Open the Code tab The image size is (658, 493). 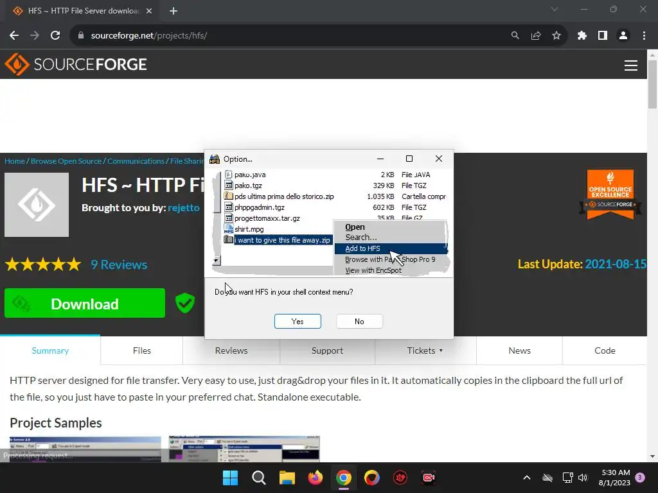(x=605, y=350)
